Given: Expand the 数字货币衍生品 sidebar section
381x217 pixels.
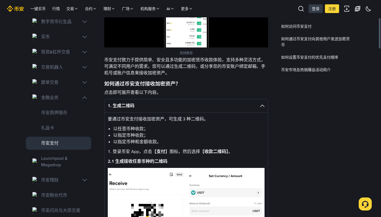Looking at the screenshot, I should click(85, 21).
